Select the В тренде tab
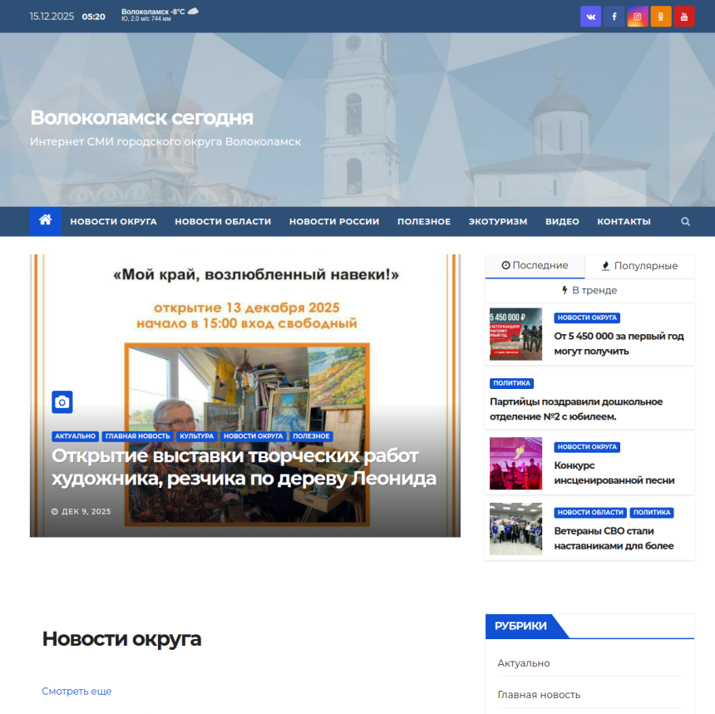Viewport: 715px width, 714px height. click(589, 291)
